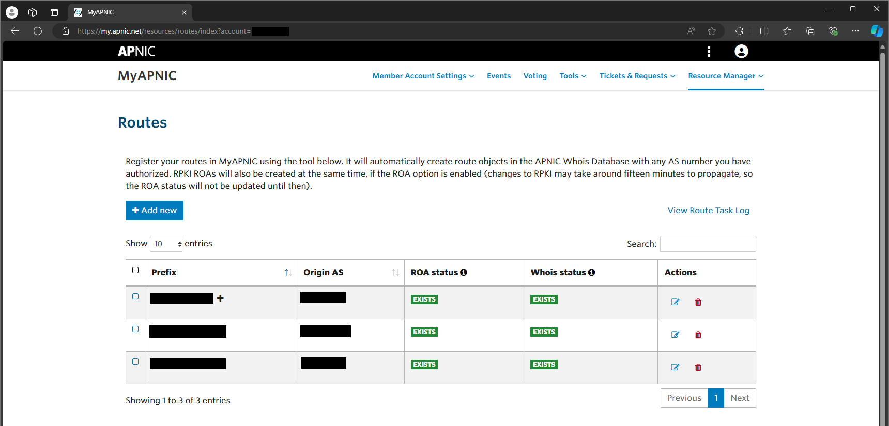
Task: Open the Show entries dropdown
Action: (166, 244)
